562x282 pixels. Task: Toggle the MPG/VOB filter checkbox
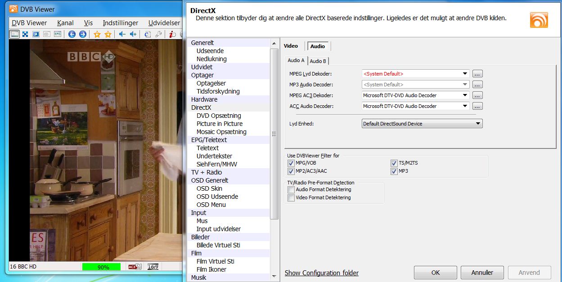pos(291,163)
